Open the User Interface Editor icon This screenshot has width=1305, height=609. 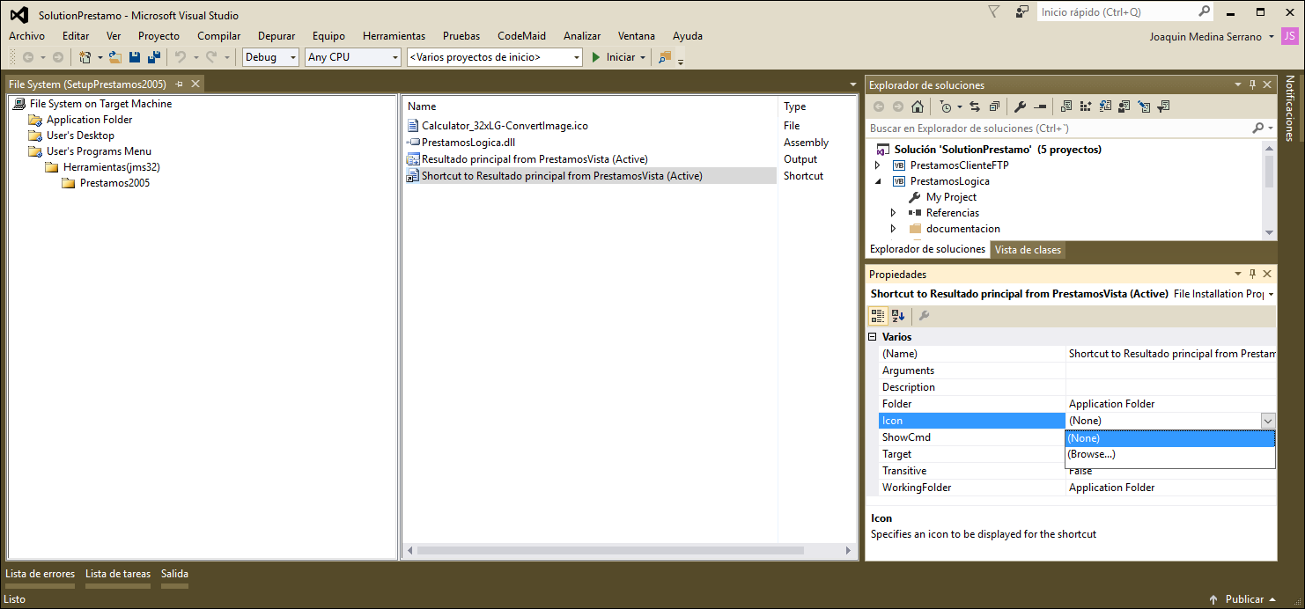pyautogui.click(x=1124, y=106)
